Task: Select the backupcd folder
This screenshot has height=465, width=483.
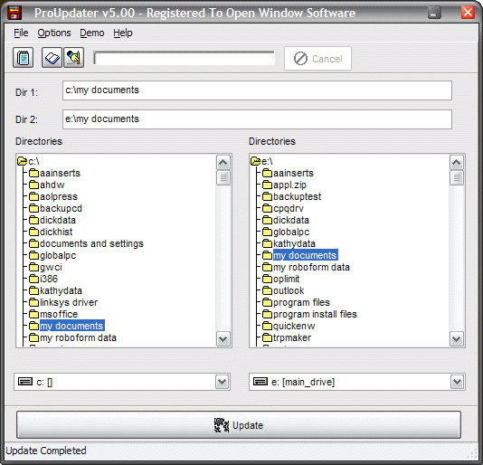Action: click(55, 208)
